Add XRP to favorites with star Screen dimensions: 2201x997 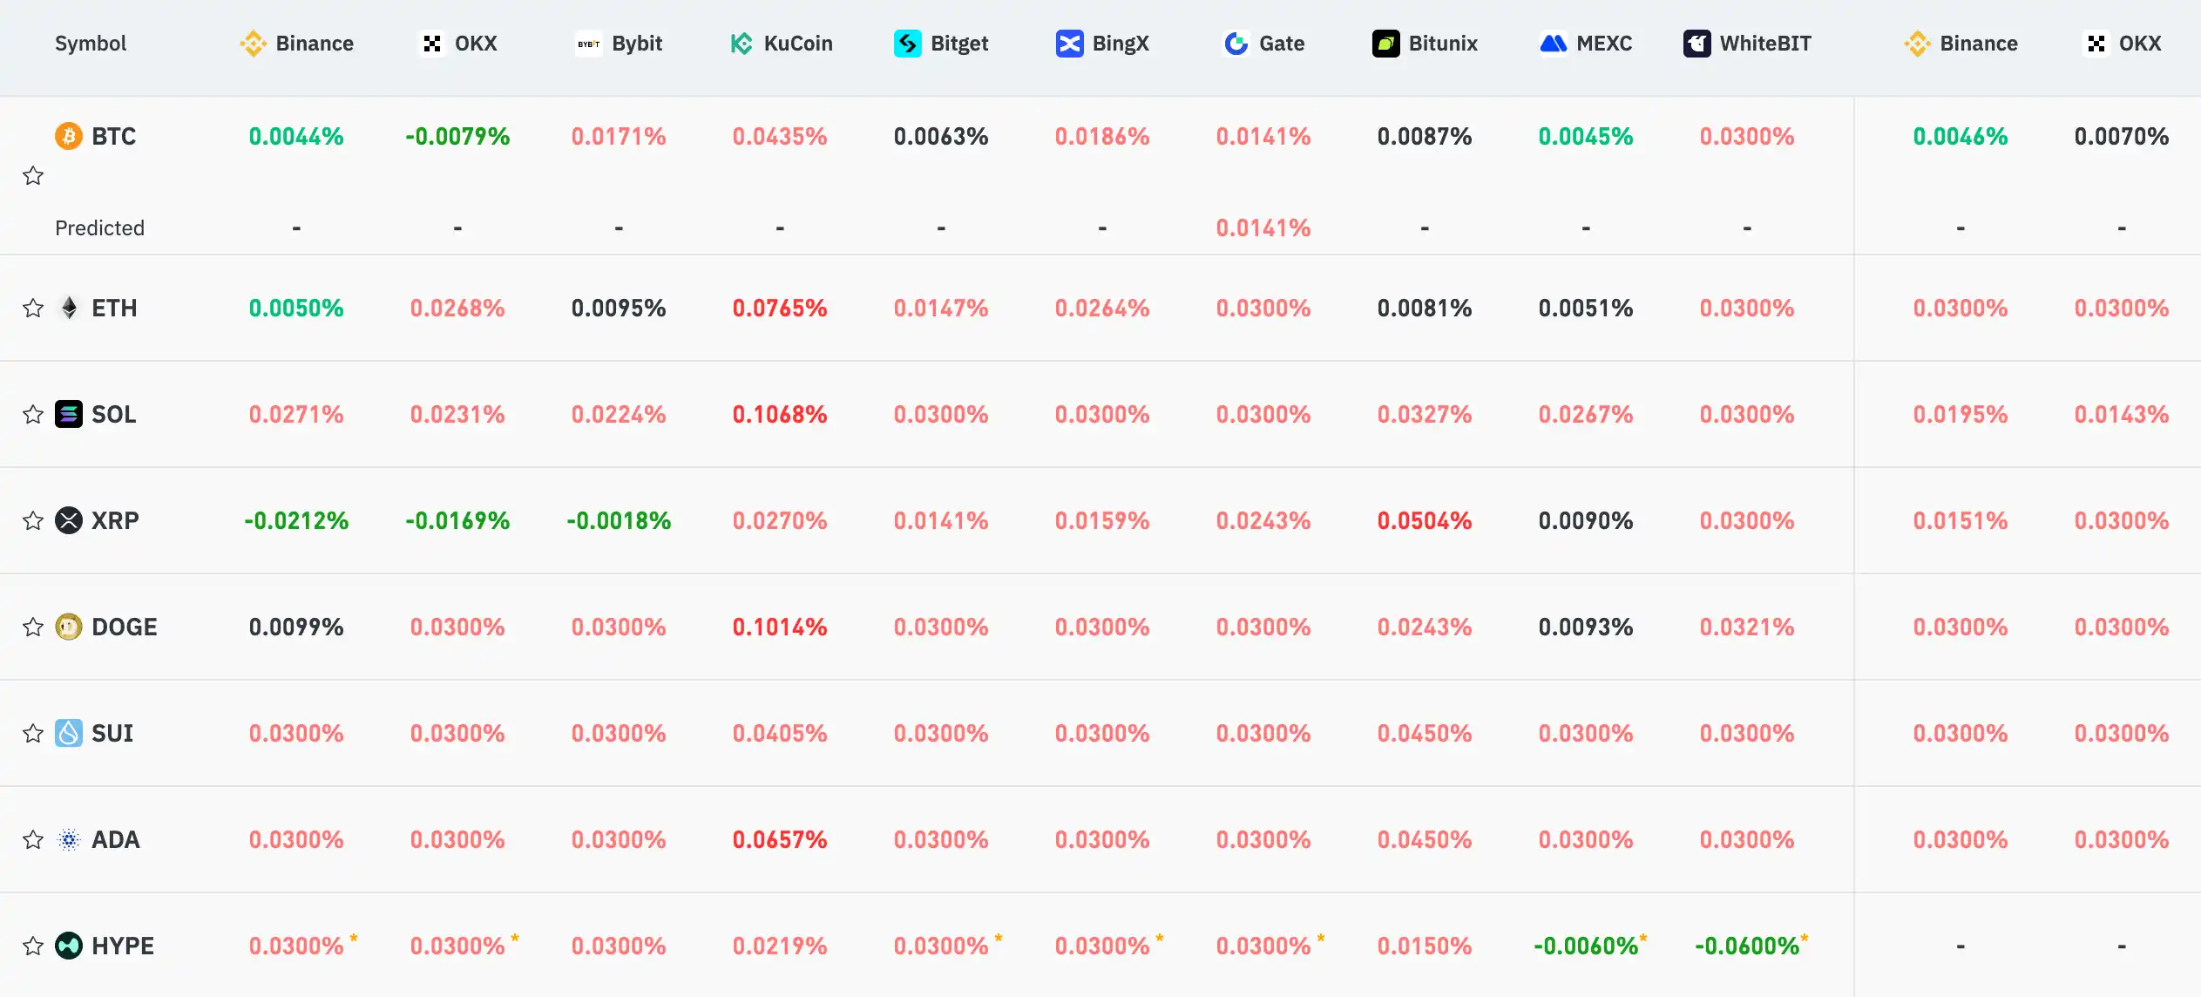[33, 521]
